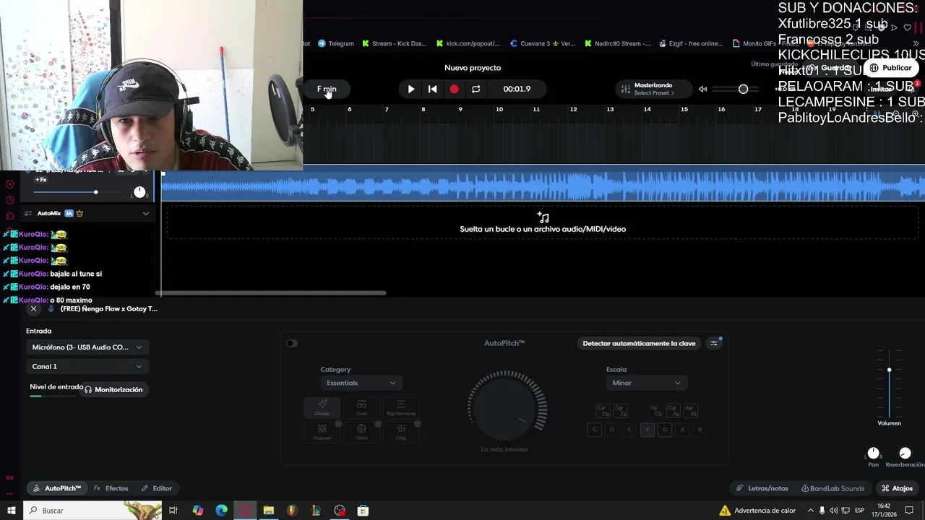Enable the AutoPitch power switch
Viewport: 925px width, 520px height.
291,343
